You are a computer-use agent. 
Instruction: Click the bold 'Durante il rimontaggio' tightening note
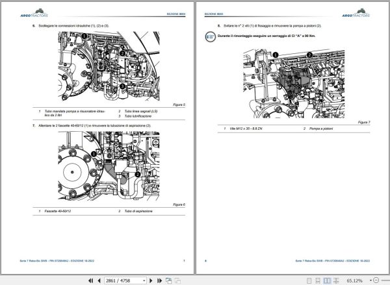(x=266, y=36)
